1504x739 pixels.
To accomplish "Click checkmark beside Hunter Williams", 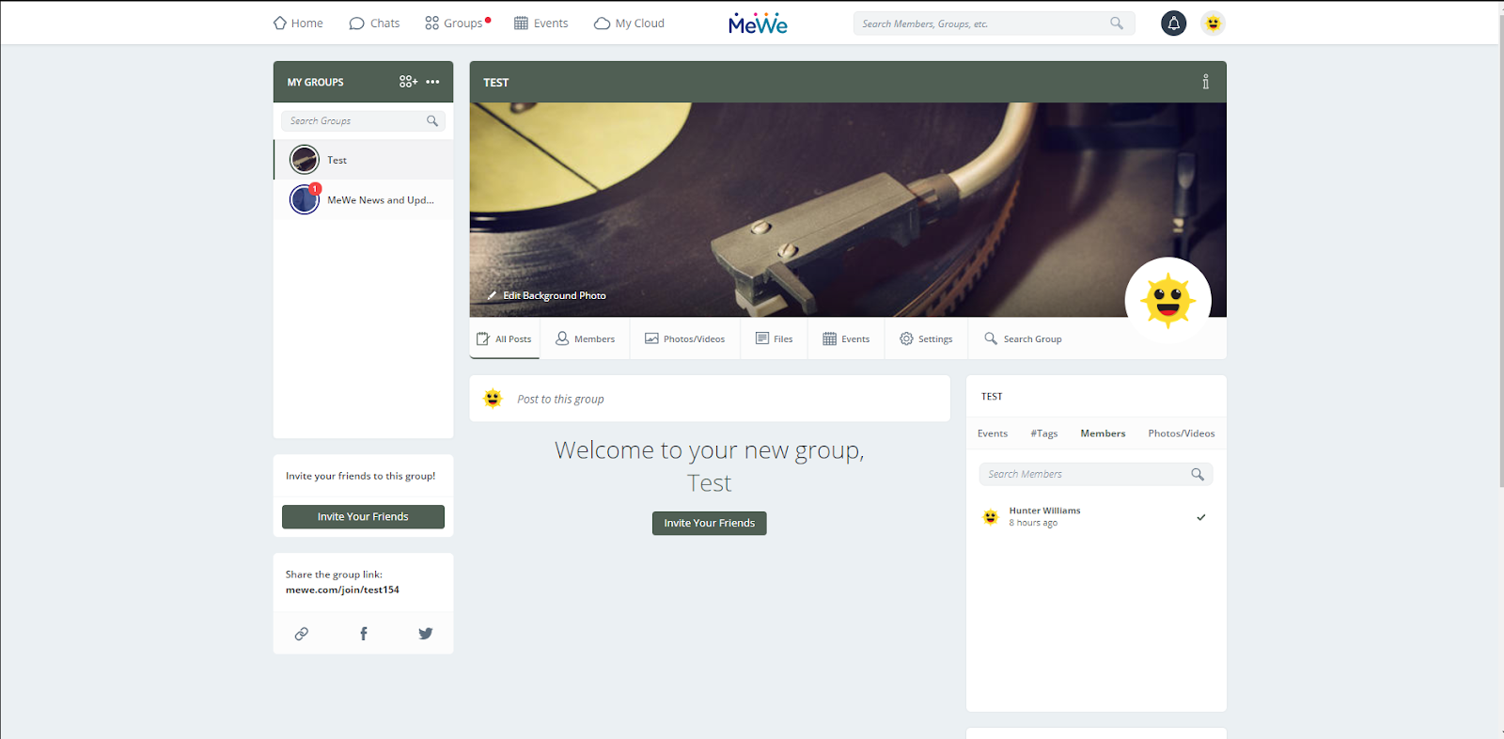I will [x=1200, y=517].
